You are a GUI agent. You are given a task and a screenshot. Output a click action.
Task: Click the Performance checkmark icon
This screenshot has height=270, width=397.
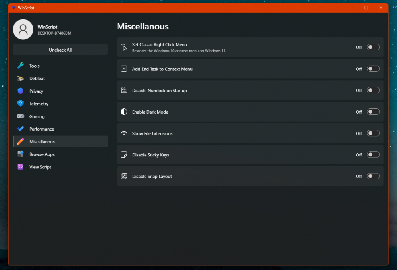[21, 129]
